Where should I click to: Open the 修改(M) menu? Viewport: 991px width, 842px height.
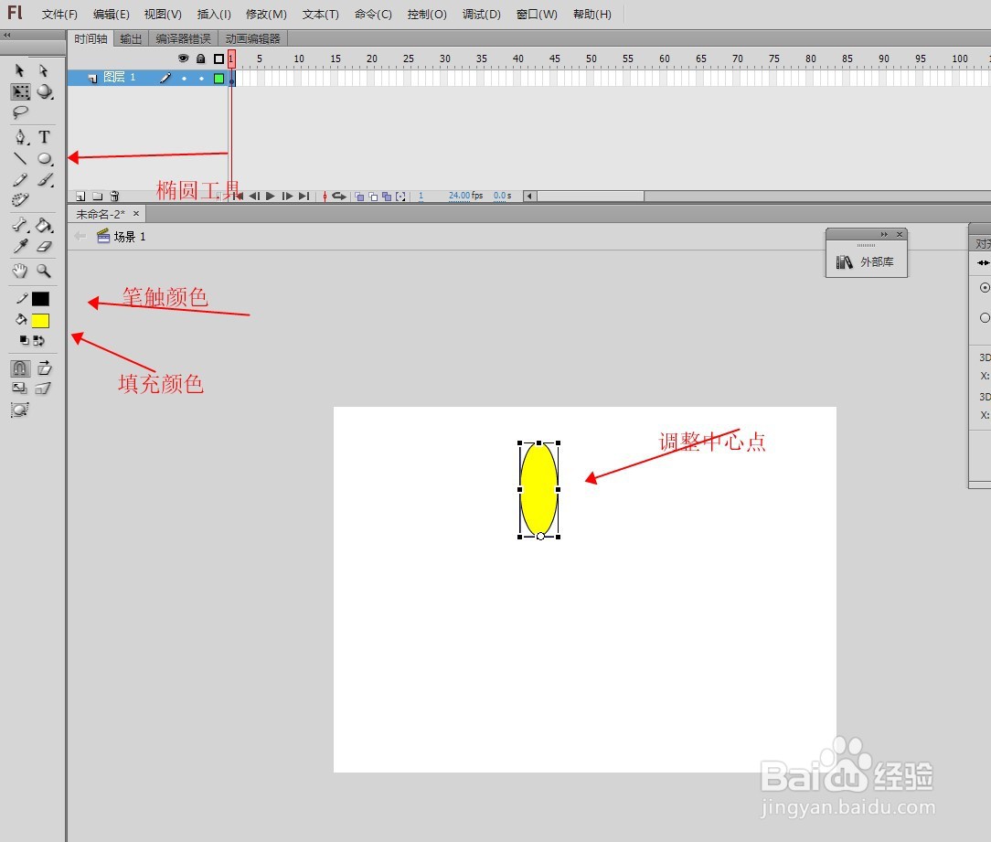tap(265, 14)
